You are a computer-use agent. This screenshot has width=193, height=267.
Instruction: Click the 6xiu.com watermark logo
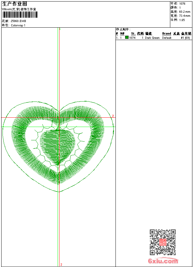click(163, 261)
